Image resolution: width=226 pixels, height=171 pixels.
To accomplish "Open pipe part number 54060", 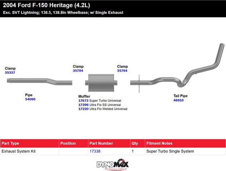I will click(x=30, y=99).
